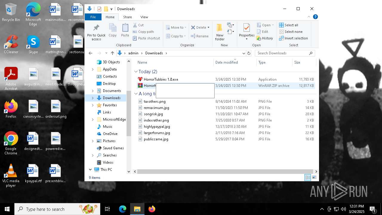382x215 pixels.
Task: Expand Pictures in navigation tree
Action: [93, 141]
